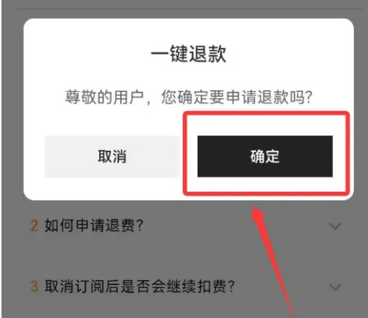Tap the 退款 characters in dialog title
This screenshot has height=318, width=368.
[x=208, y=54]
